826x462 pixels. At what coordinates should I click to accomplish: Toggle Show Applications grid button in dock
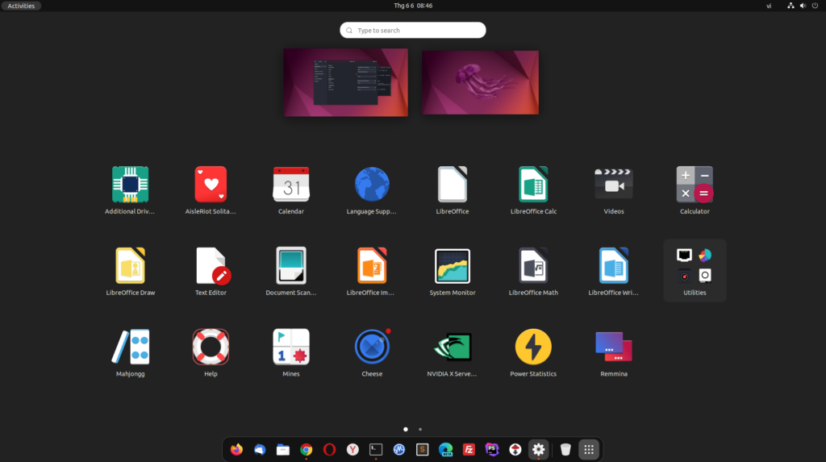(x=589, y=450)
